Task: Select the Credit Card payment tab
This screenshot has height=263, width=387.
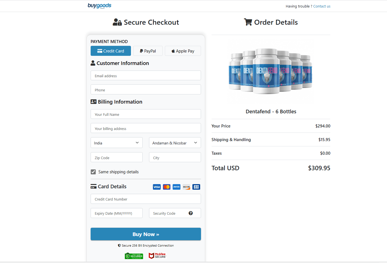Action: point(111,51)
